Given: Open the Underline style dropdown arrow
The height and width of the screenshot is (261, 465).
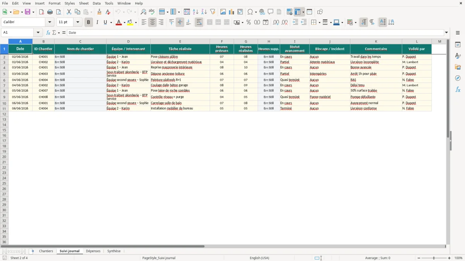Looking at the screenshot, I should click(111, 22).
